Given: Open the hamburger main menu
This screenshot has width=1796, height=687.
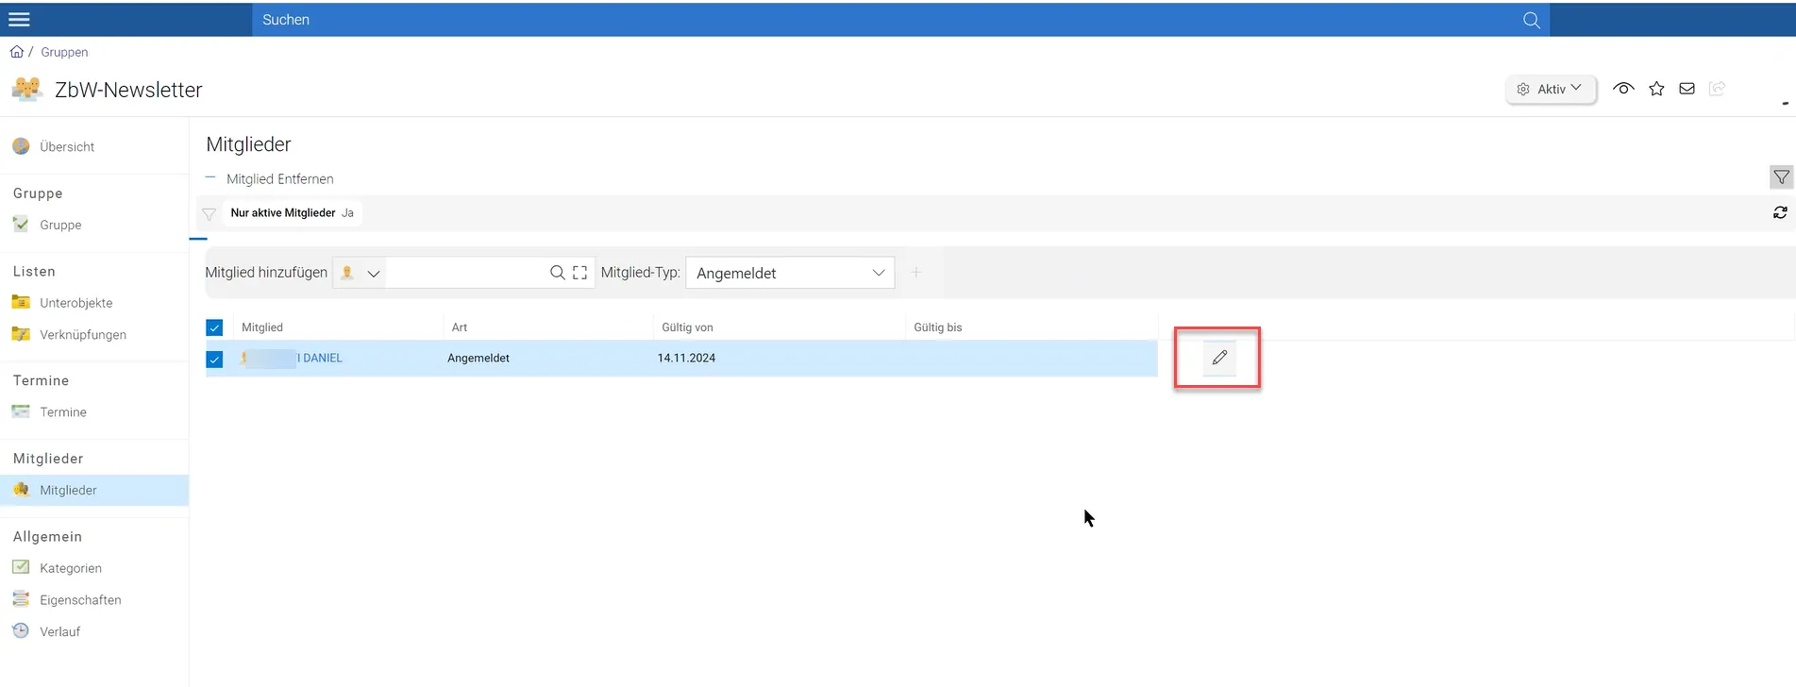Looking at the screenshot, I should pyautogui.click(x=19, y=20).
